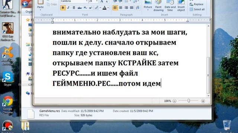Click the document scrollbar down arrow
The image size is (238, 133).
(208, 96)
